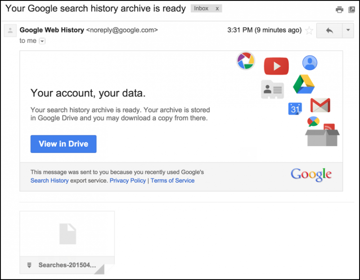Viewport: 360px width, 280px height.
Task: Click the download icon on the attachment
Action: (x=30, y=266)
